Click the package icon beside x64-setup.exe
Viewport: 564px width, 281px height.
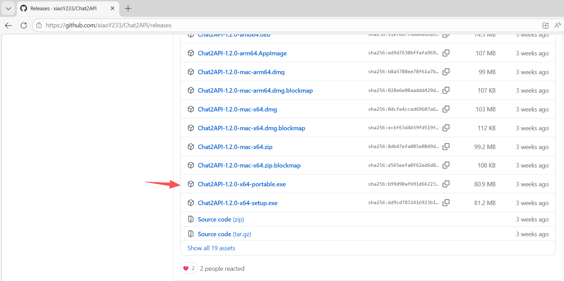191,203
